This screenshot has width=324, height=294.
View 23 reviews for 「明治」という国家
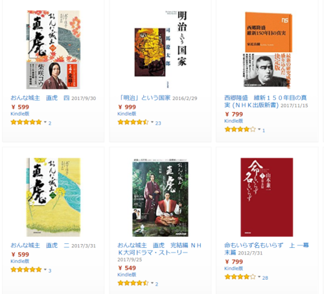[x=158, y=123]
